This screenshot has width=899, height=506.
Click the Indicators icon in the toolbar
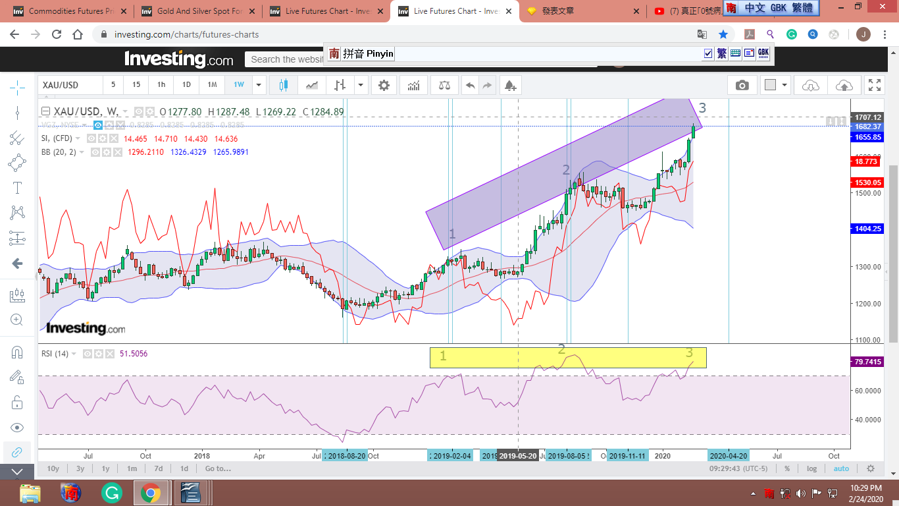pos(414,85)
